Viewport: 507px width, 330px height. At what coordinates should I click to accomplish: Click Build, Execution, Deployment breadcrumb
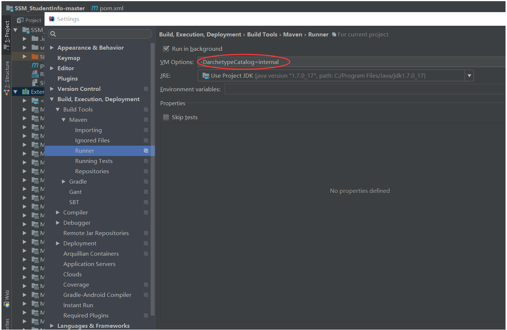tap(200, 35)
